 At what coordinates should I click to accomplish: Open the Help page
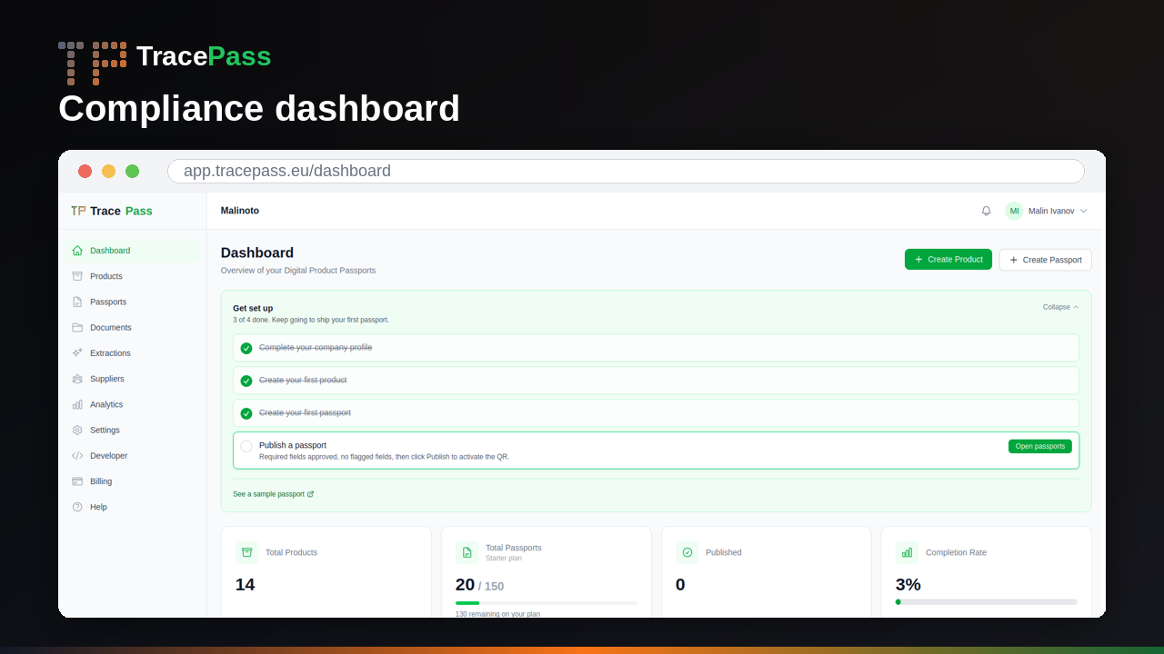(x=132, y=507)
